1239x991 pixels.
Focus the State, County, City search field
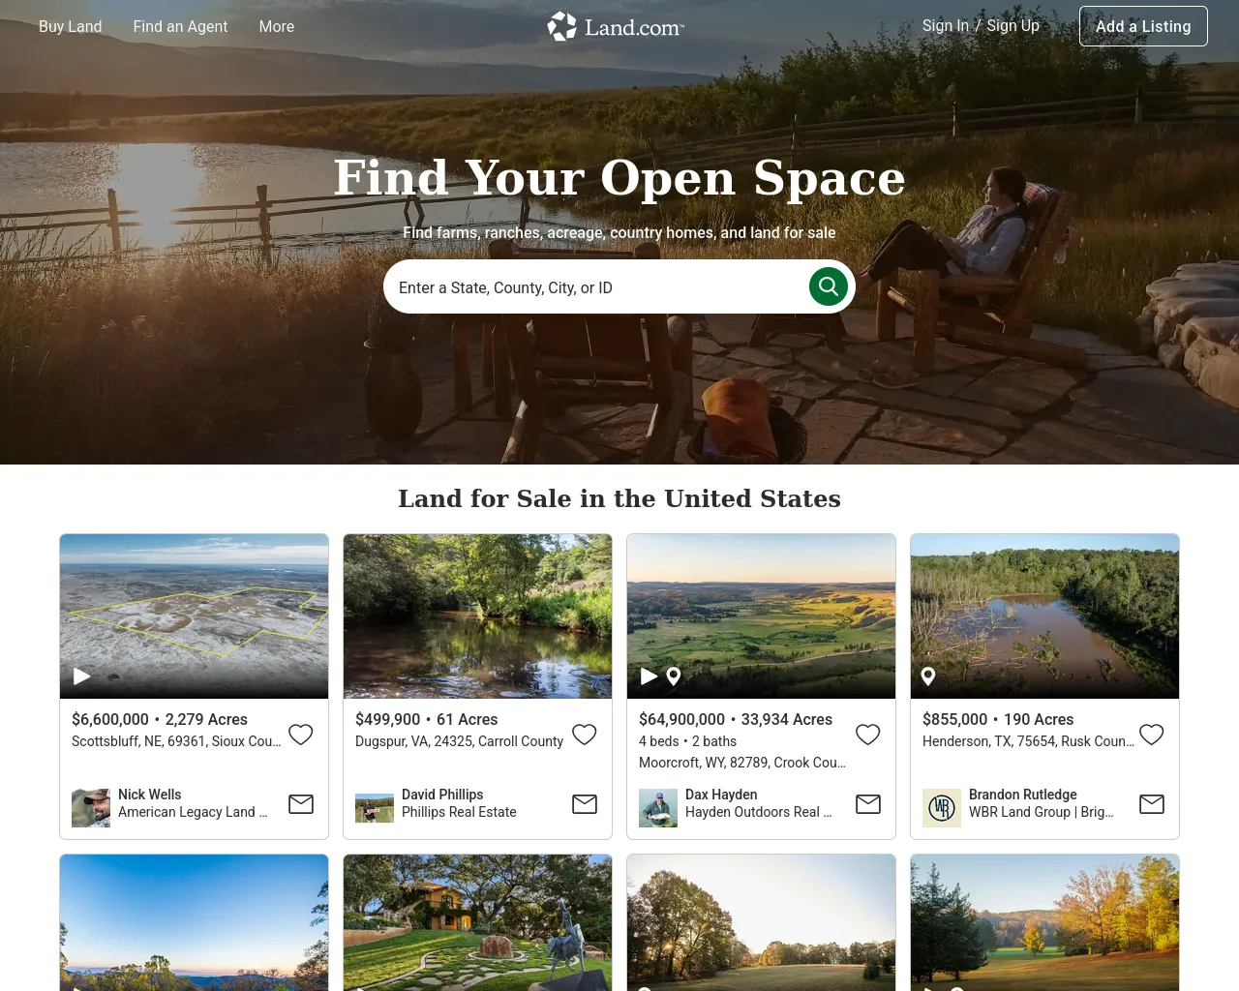(596, 287)
